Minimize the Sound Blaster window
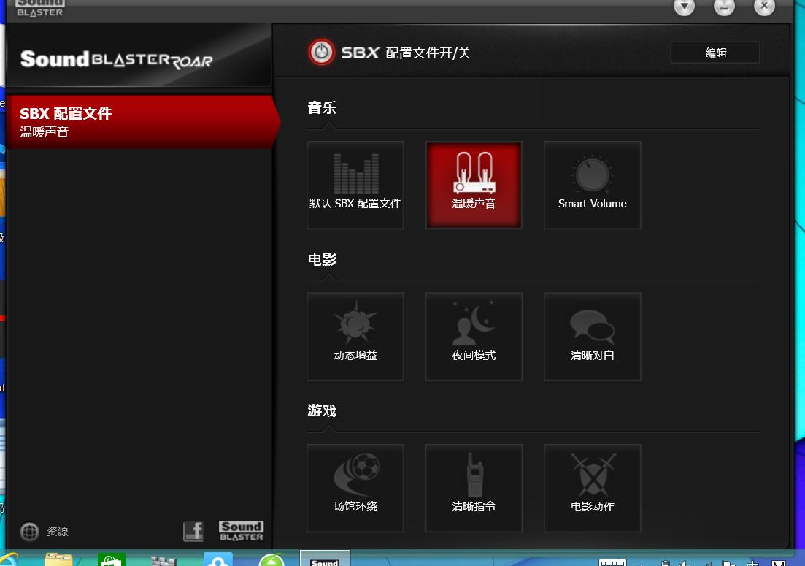 point(724,7)
